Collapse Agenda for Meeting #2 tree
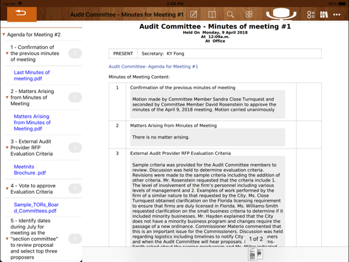 coord(4,34)
